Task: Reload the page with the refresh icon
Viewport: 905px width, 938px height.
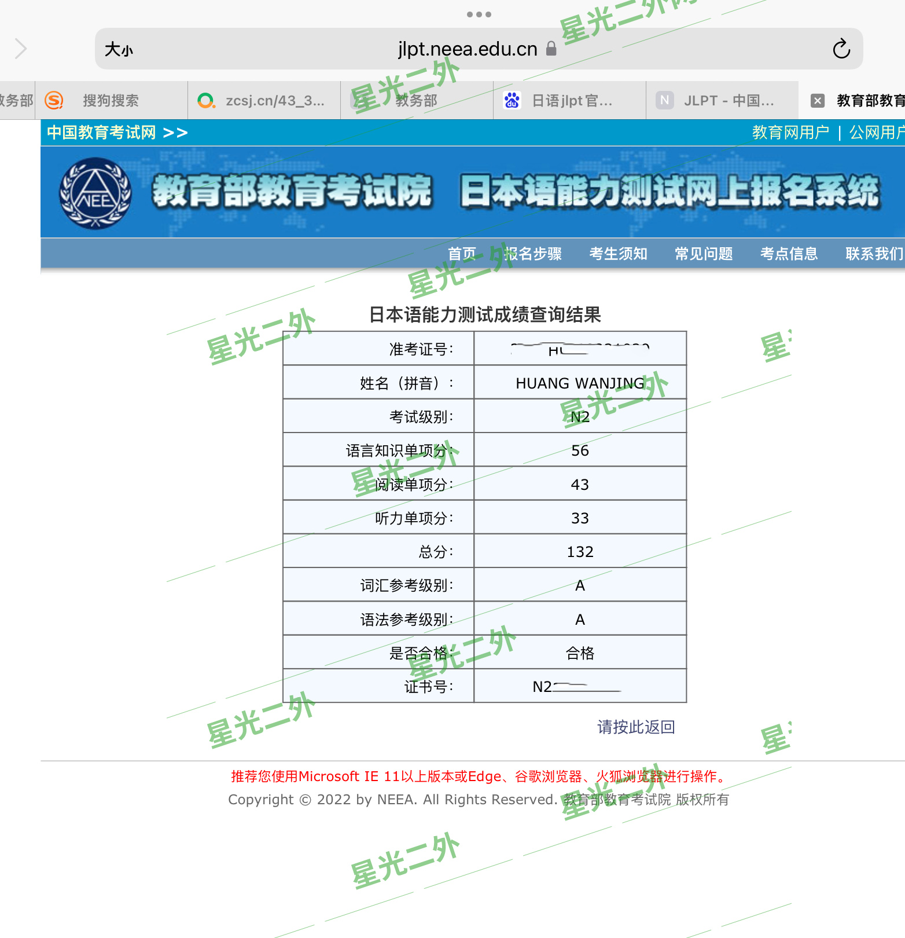Action: 841,49
